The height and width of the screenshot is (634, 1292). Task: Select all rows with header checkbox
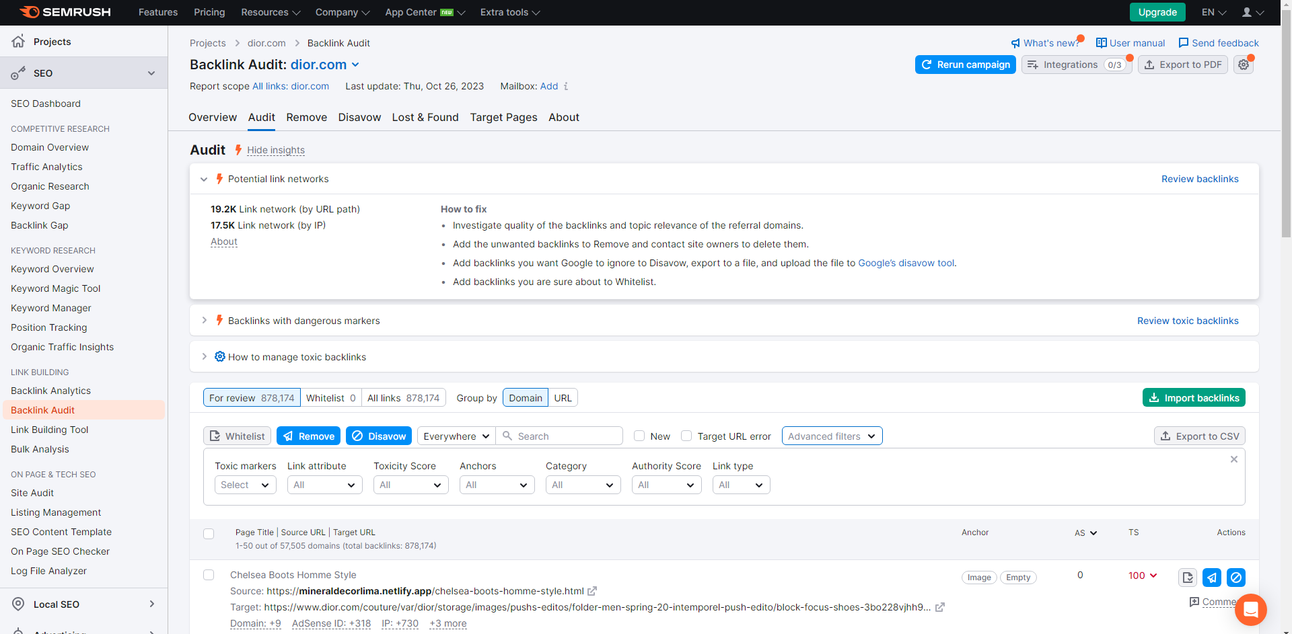(209, 534)
